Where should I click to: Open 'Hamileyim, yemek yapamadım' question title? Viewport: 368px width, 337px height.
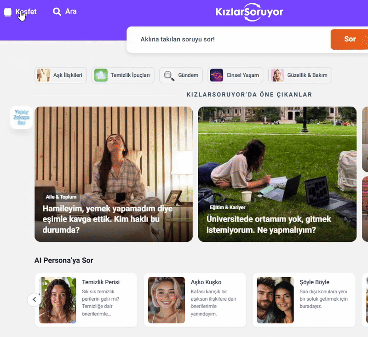click(x=108, y=219)
